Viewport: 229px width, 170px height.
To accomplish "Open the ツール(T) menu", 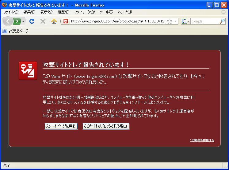I will [x=106, y=12].
